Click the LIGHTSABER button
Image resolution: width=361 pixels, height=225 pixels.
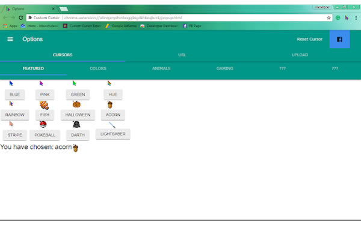(113, 134)
